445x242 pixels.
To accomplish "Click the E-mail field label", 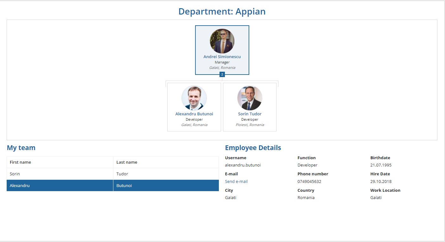I will pyautogui.click(x=232, y=174).
